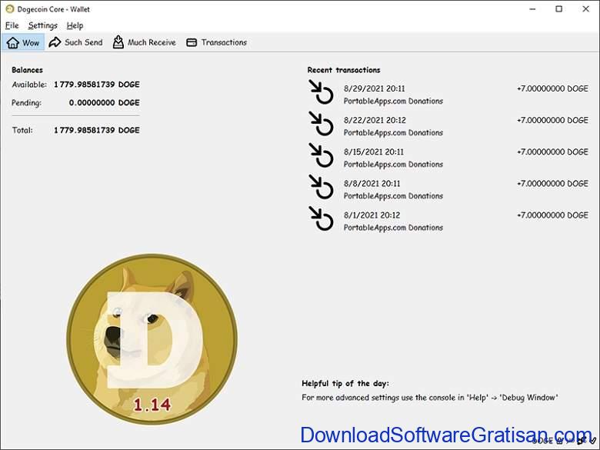The height and width of the screenshot is (450, 600).
Task: Switch to the Such Send tab
Action: coord(75,42)
